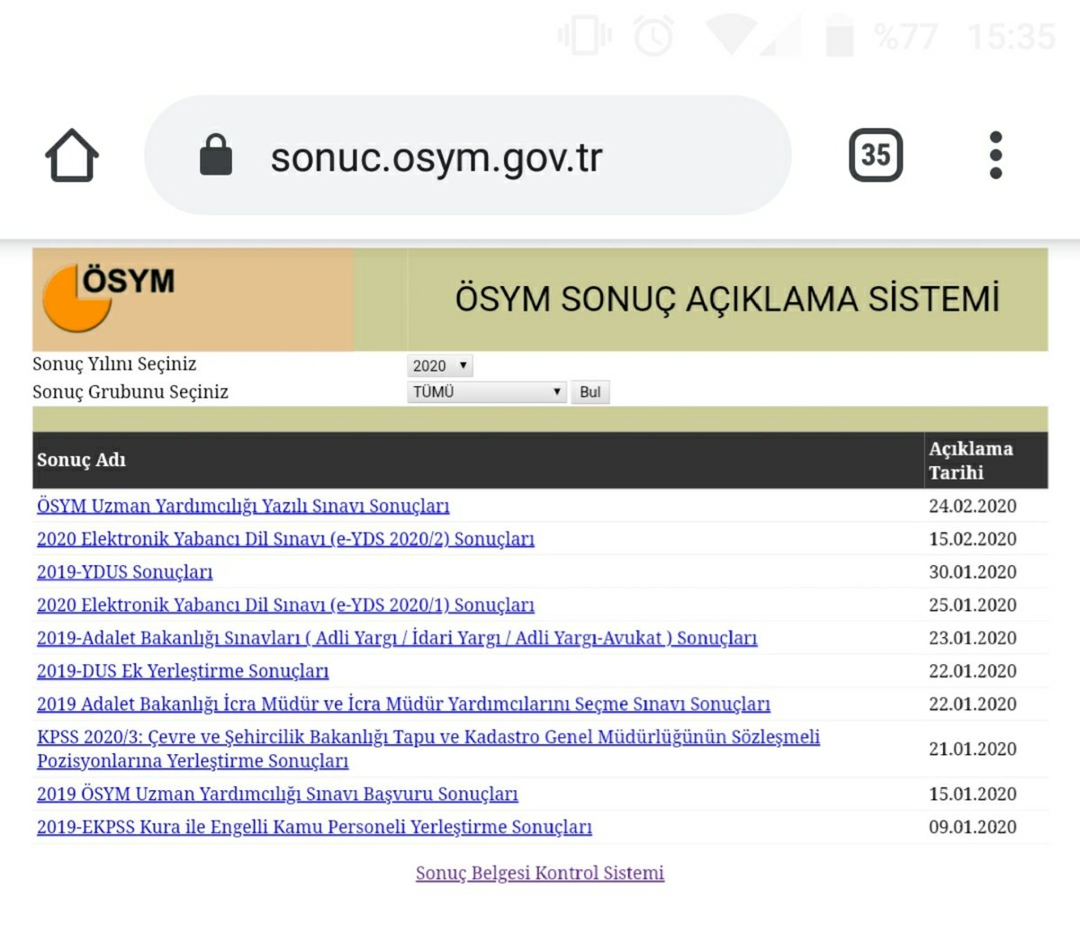The height and width of the screenshot is (925, 1080).
Task: Click the date 24.02.2020
Action: coord(973,506)
